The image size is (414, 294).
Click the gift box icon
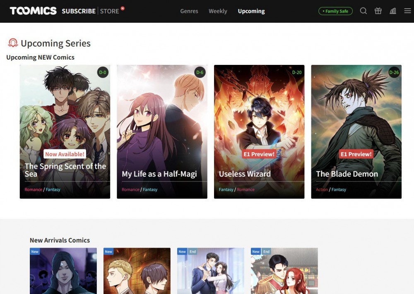coord(378,11)
